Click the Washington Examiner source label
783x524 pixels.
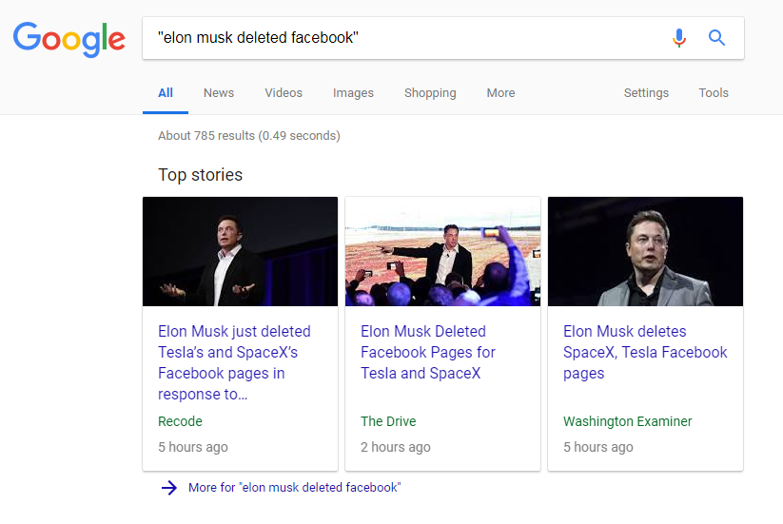click(628, 421)
